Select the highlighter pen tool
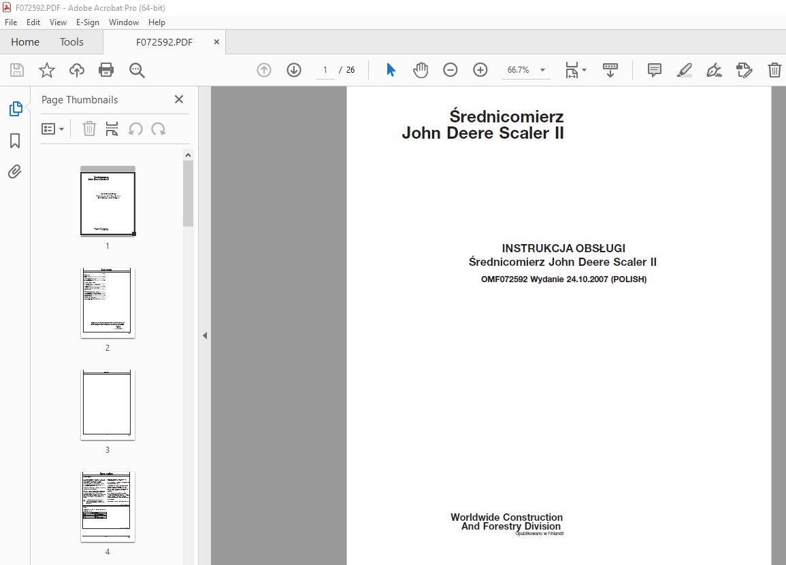Image resolution: width=786 pixels, height=565 pixels. coord(684,70)
